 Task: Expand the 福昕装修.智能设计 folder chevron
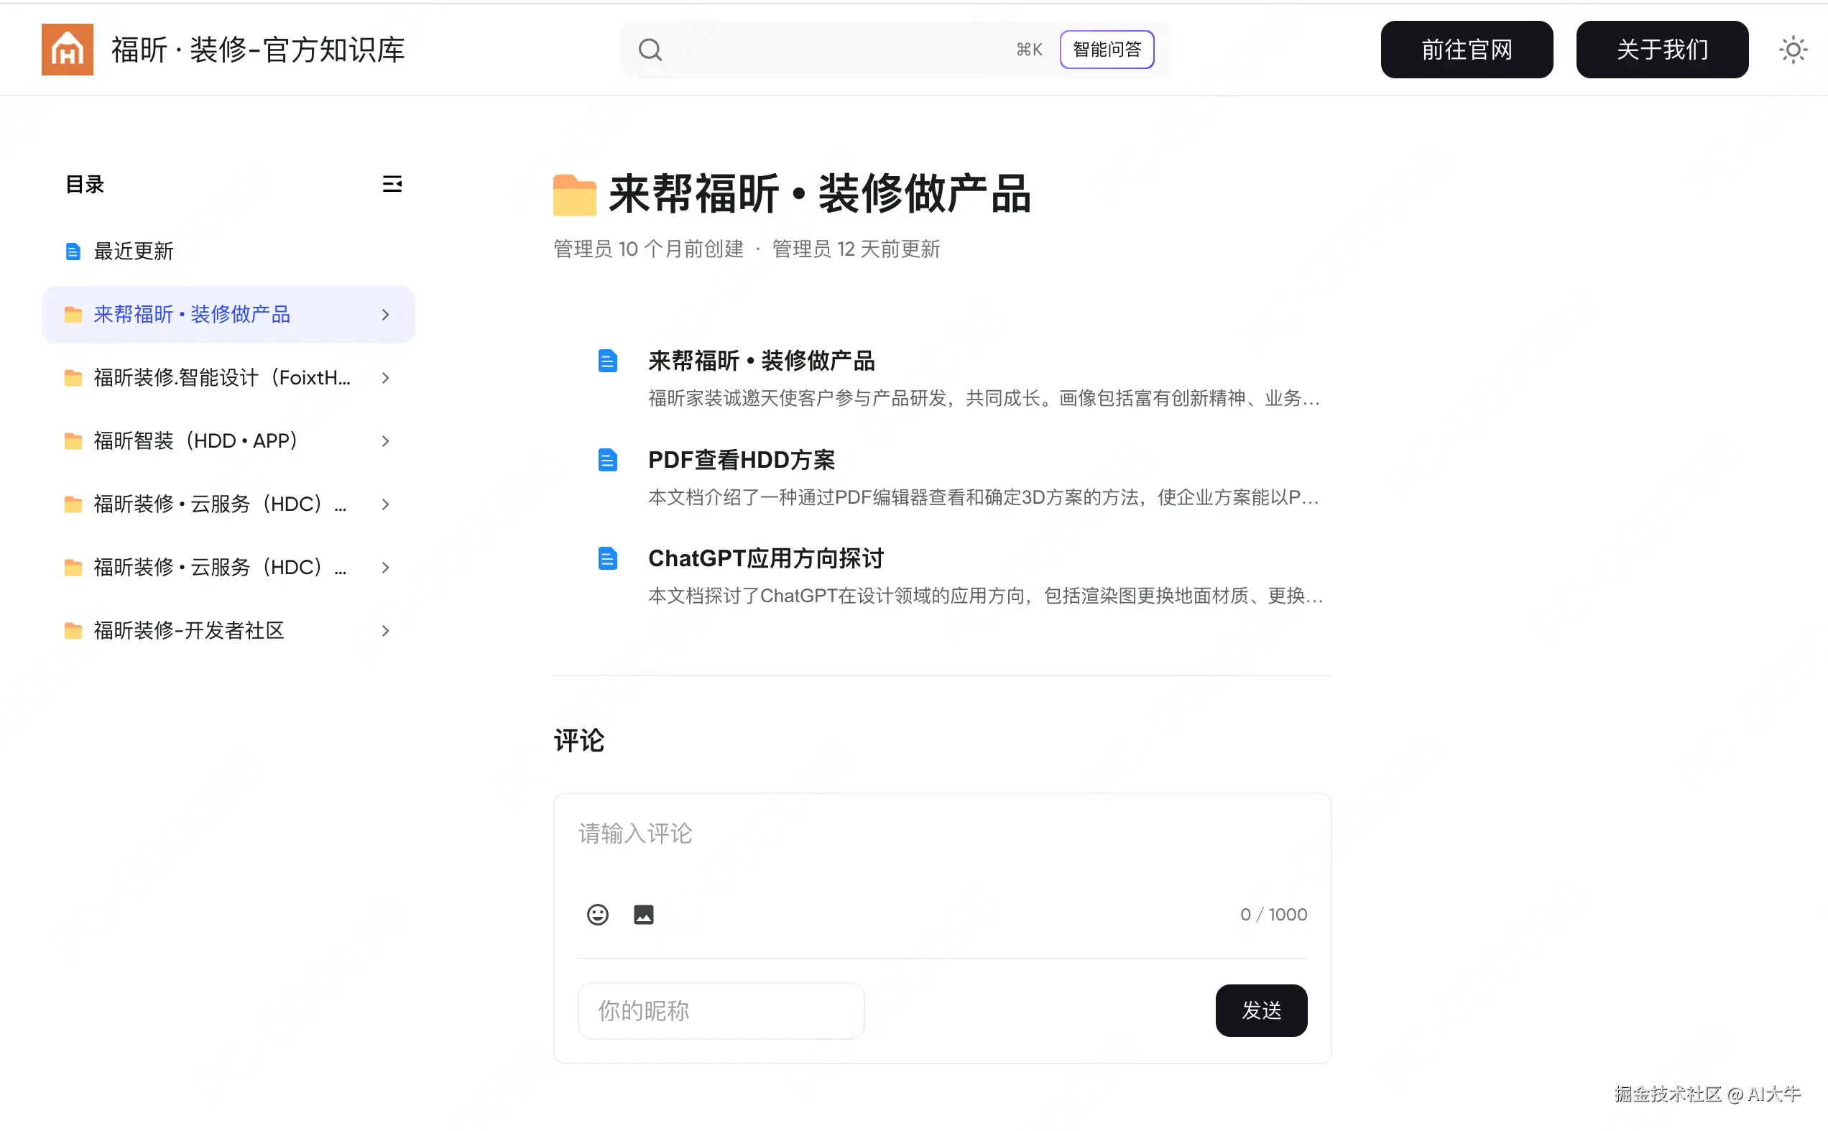point(385,378)
